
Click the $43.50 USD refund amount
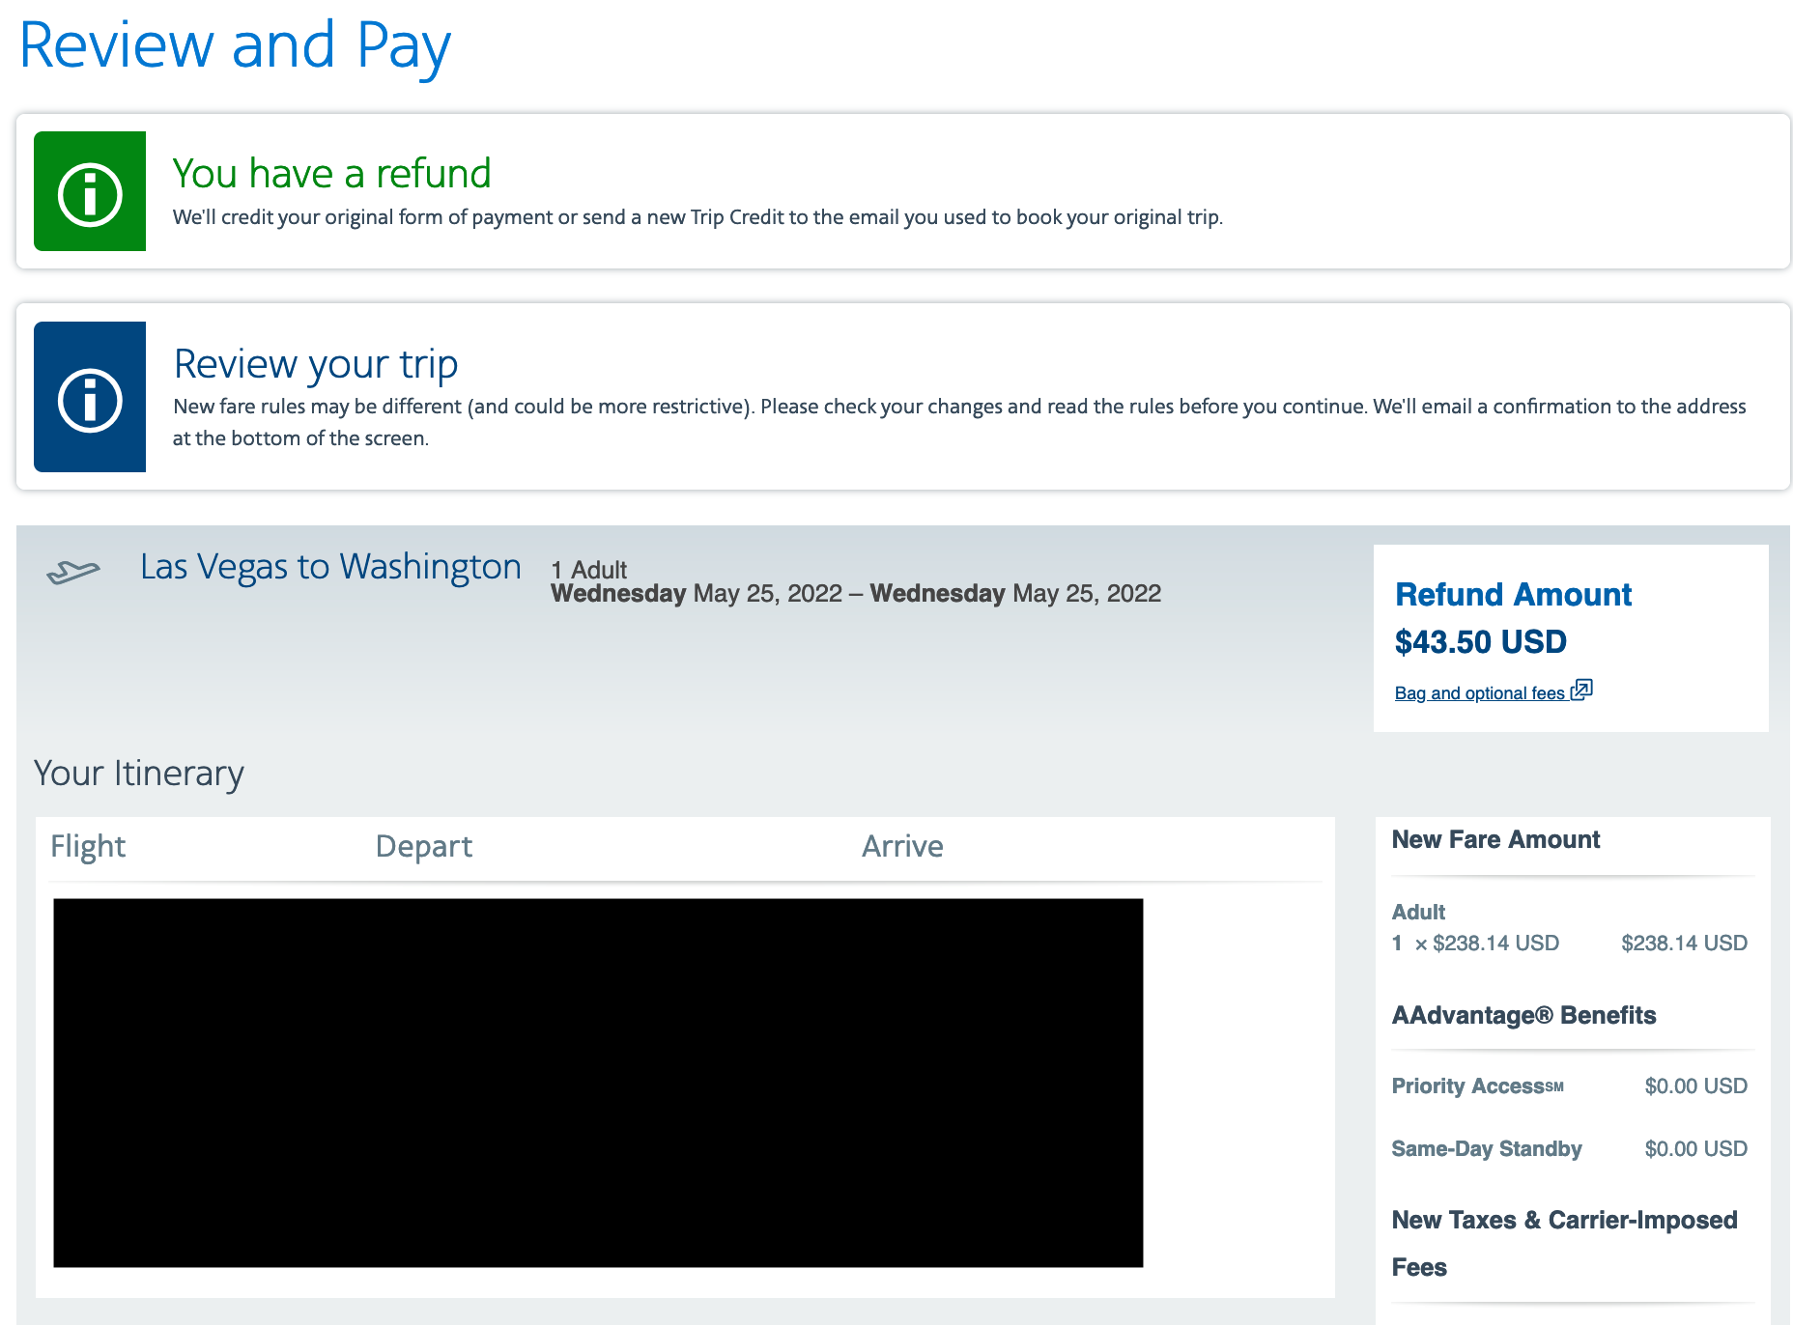coord(1480,642)
